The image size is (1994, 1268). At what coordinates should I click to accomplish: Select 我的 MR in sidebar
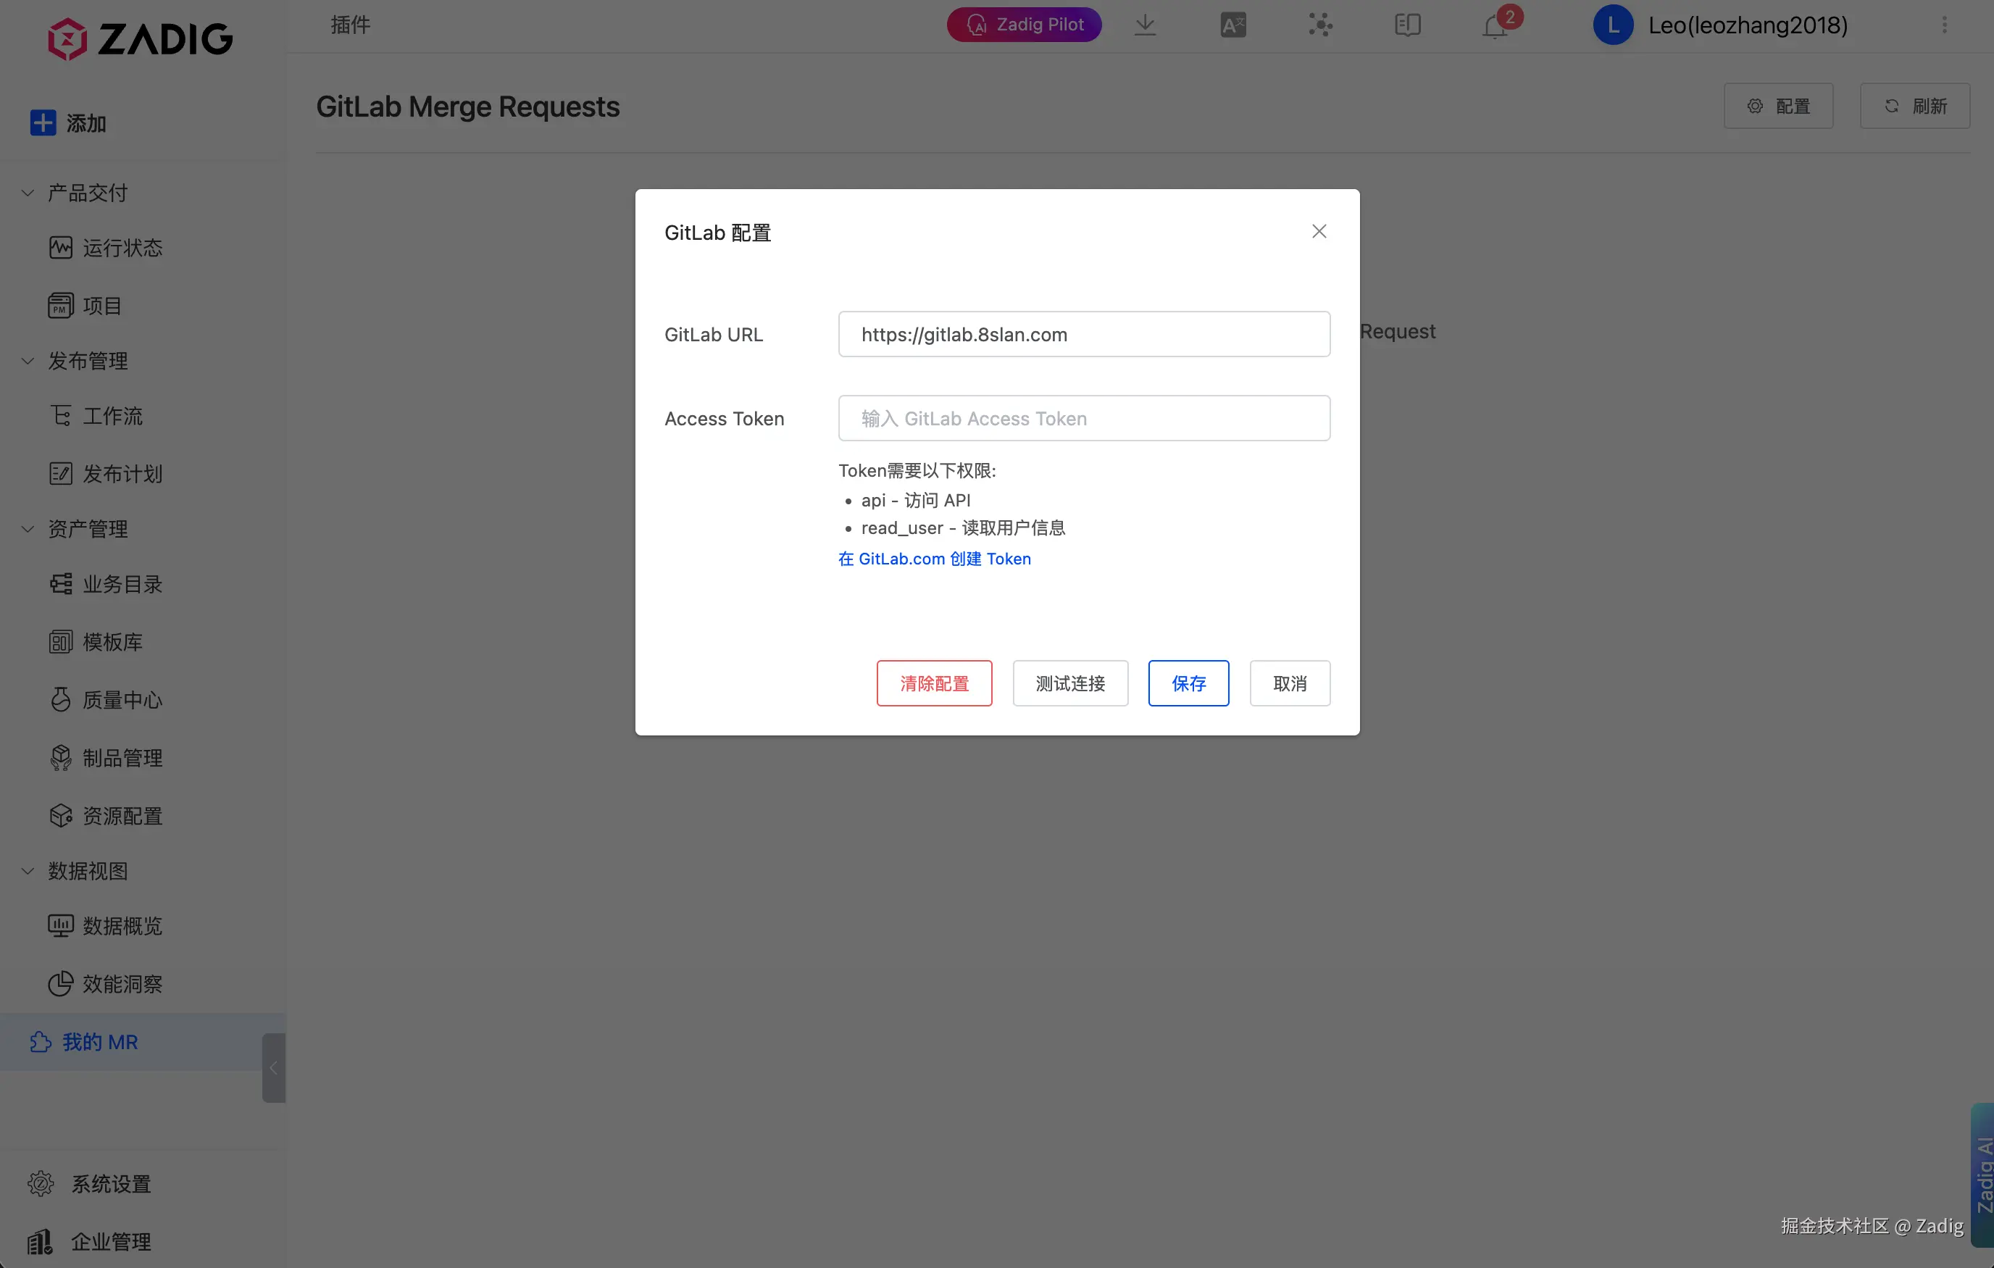[99, 1042]
